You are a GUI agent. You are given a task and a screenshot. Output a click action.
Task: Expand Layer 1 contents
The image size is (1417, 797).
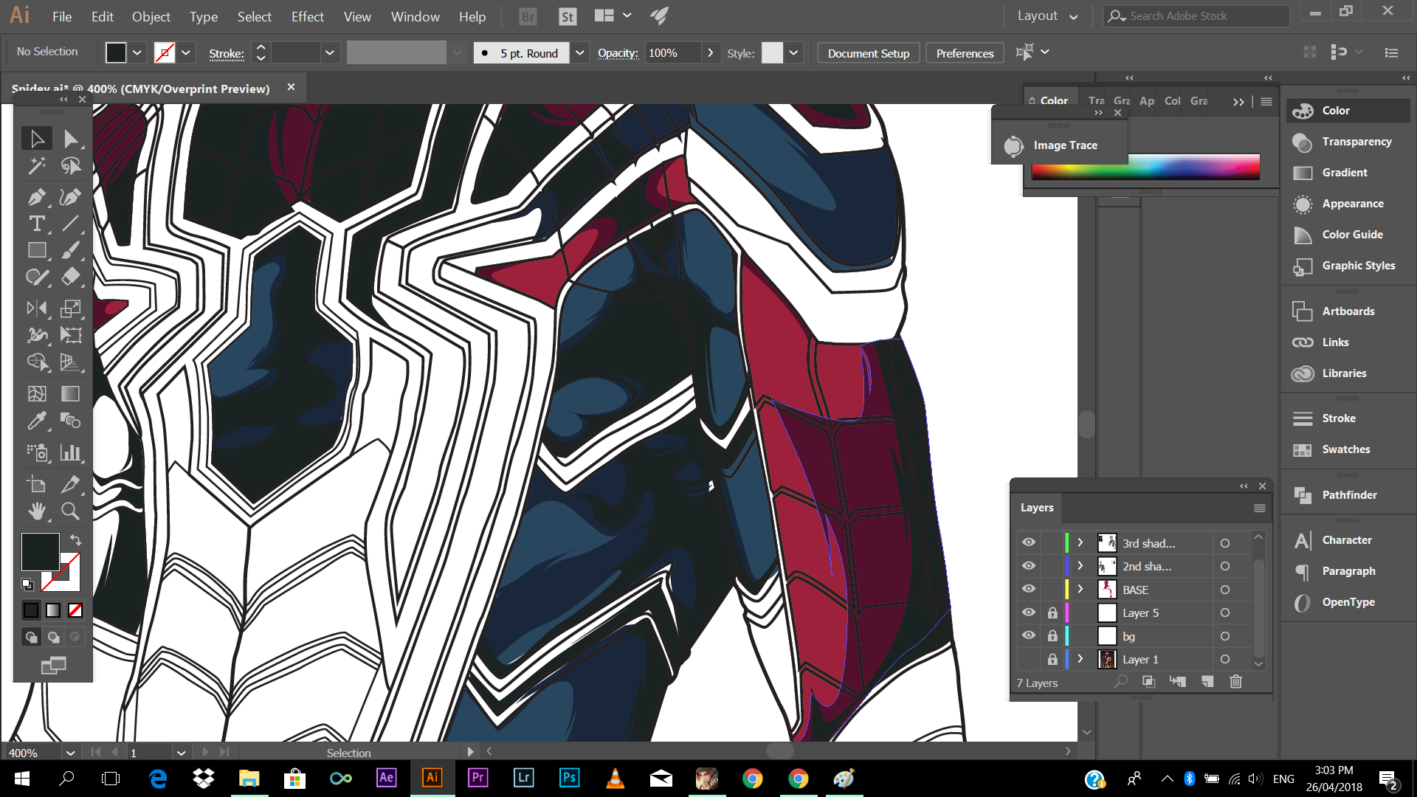(1080, 659)
